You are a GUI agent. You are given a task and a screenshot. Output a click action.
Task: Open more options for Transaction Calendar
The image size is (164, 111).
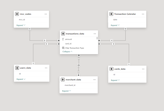pyautogui.click(x=143, y=14)
